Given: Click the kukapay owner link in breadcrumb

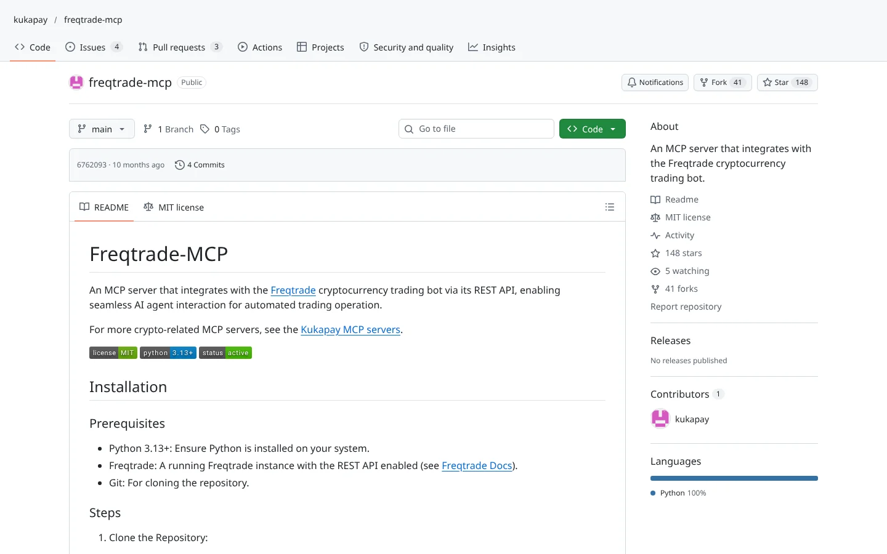Looking at the screenshot, I should [31, 20].
